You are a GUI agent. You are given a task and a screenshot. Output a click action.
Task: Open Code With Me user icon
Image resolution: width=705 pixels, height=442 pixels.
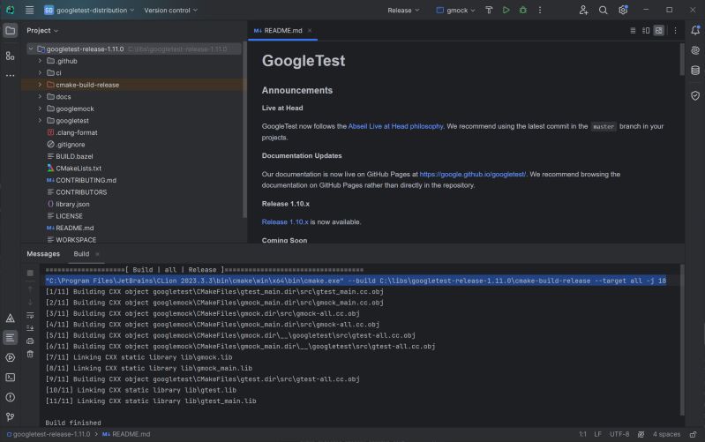point(583,10)
